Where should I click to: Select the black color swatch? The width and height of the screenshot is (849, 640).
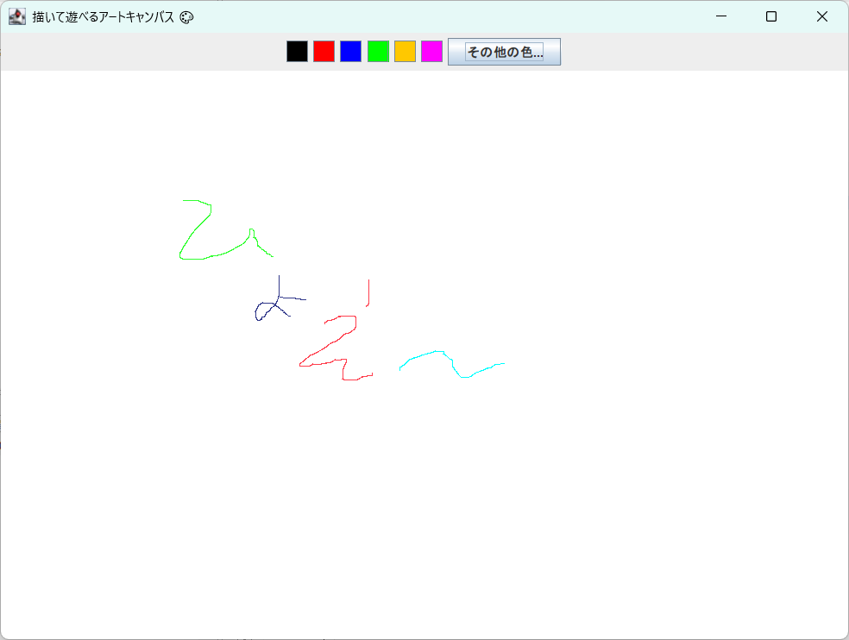pyautogui.click(x=297, y=51)
